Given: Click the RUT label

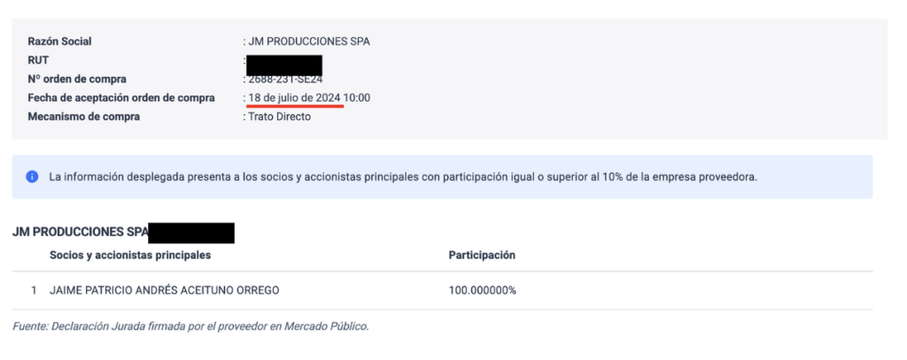Looking at the screenshot, I should 38,60.
